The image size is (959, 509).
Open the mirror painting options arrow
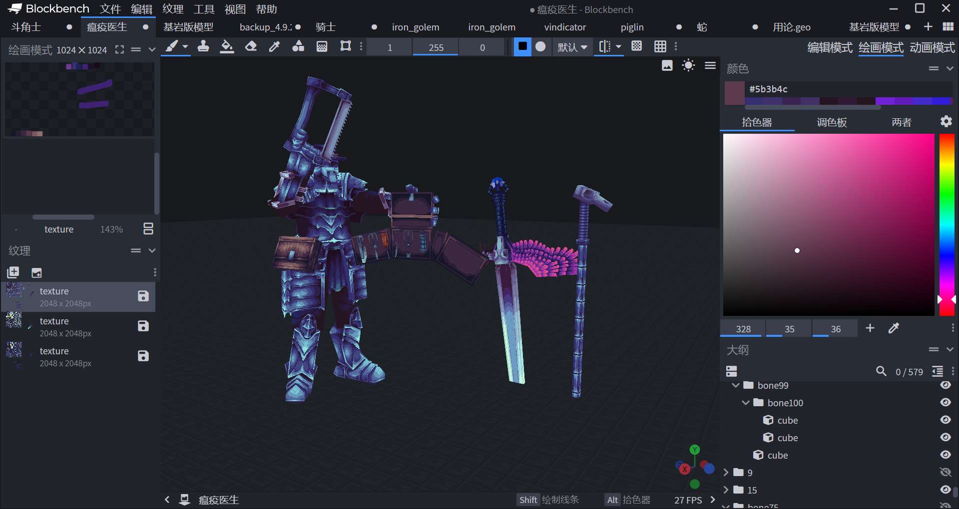tap(618, 46)
